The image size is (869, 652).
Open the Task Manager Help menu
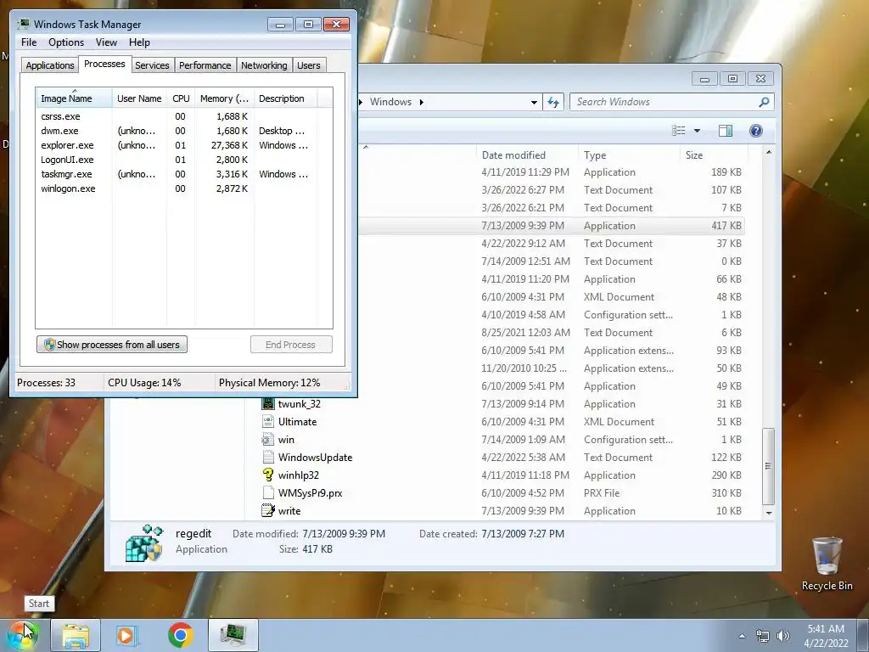click(139, 42)
